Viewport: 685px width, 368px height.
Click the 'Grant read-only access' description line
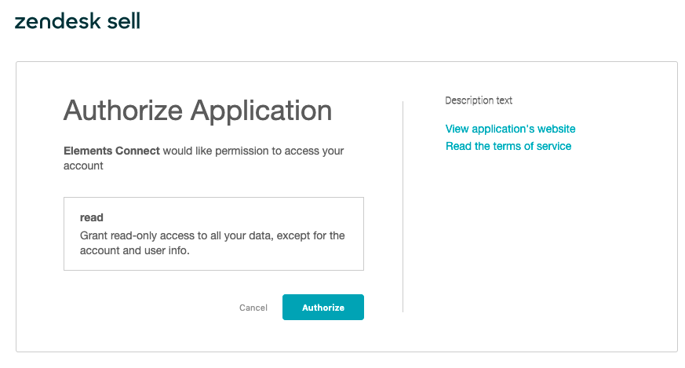(x=212, y=235)
